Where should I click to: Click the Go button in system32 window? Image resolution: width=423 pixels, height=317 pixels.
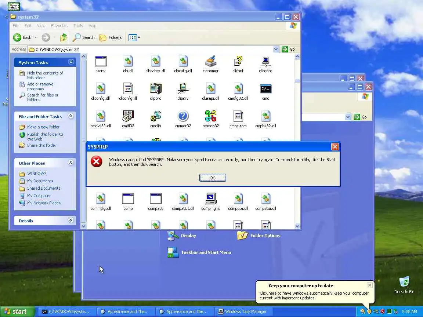(288, 49)
